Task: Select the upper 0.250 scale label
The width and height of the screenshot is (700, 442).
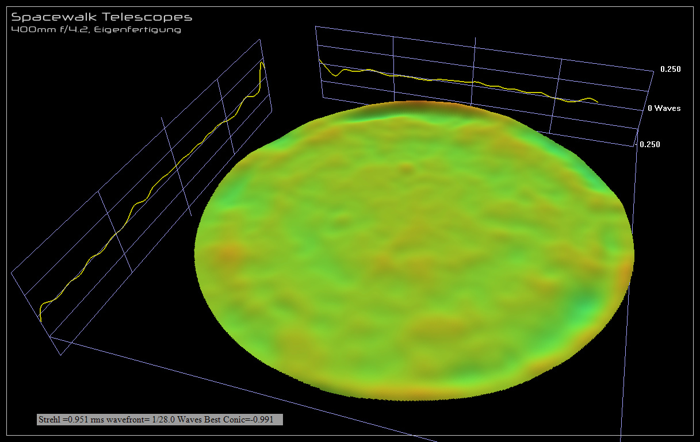Action: click(670, 69)
